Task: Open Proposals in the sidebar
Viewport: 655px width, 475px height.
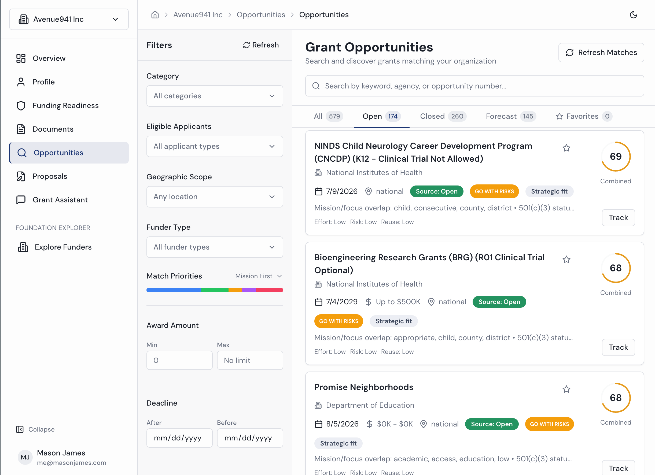Action: [69, 176]
